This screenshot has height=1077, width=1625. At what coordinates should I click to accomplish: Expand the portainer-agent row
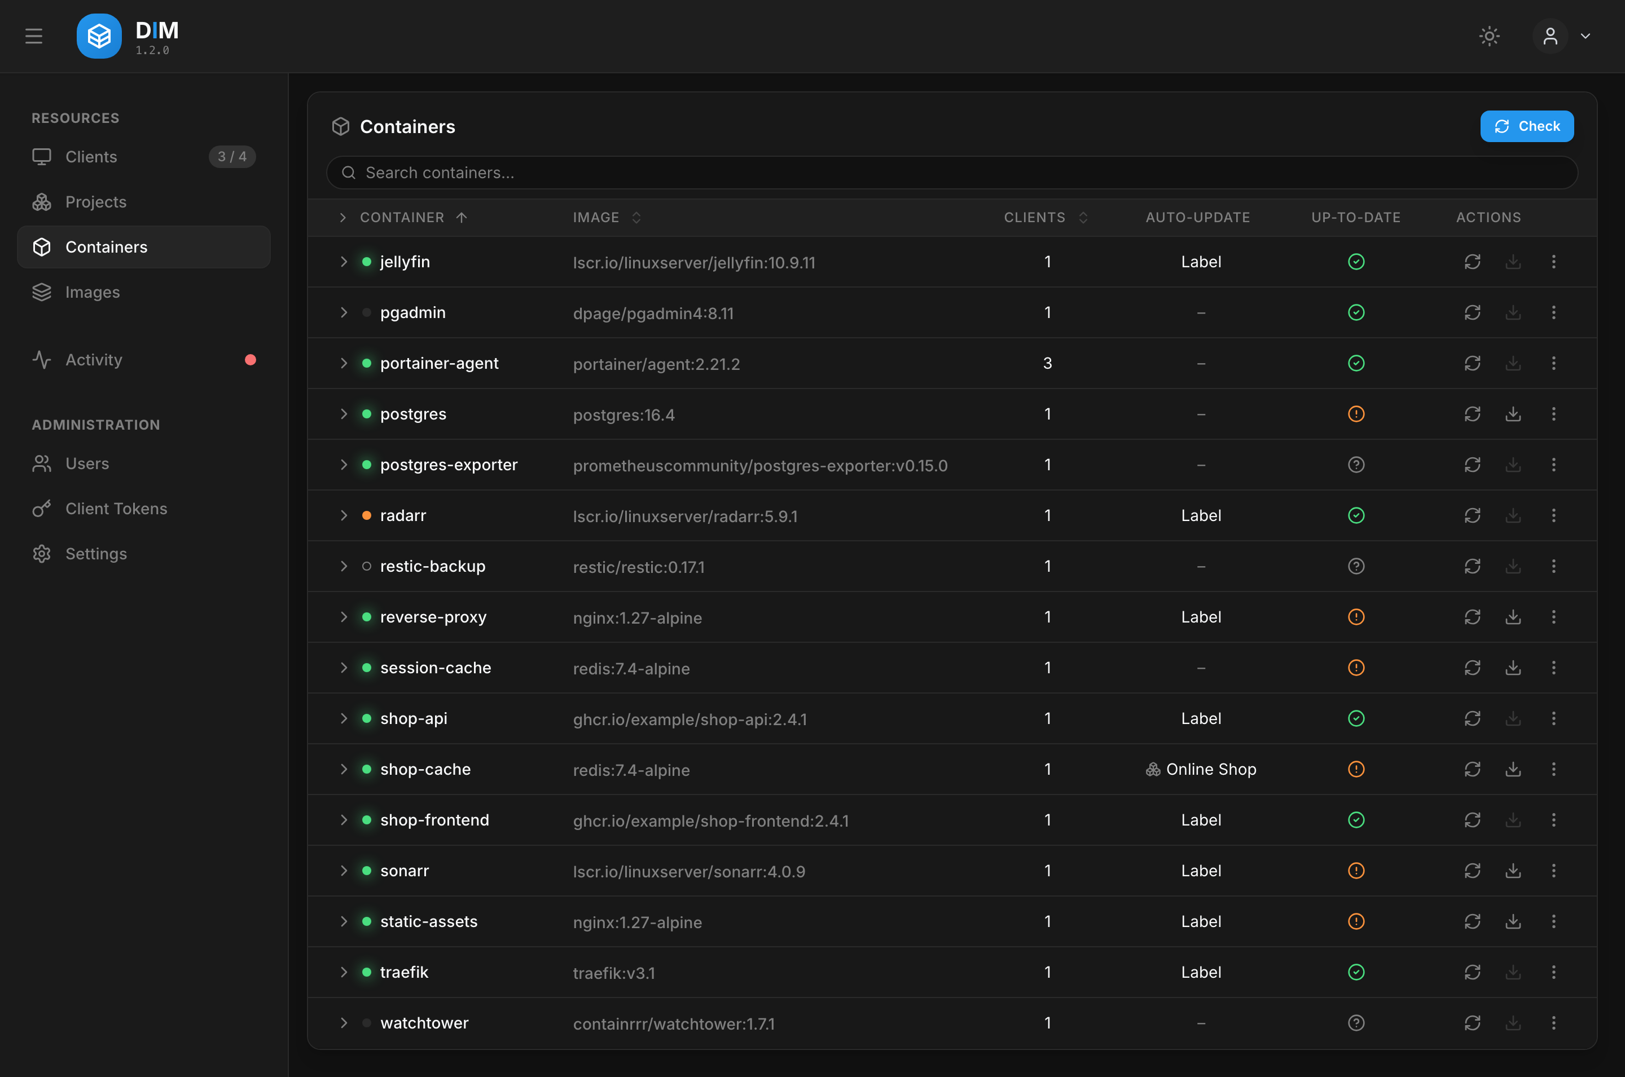point(344,363)
